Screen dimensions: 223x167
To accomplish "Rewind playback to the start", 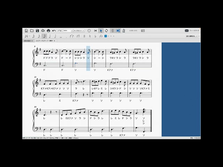I will tap(95, 31).
